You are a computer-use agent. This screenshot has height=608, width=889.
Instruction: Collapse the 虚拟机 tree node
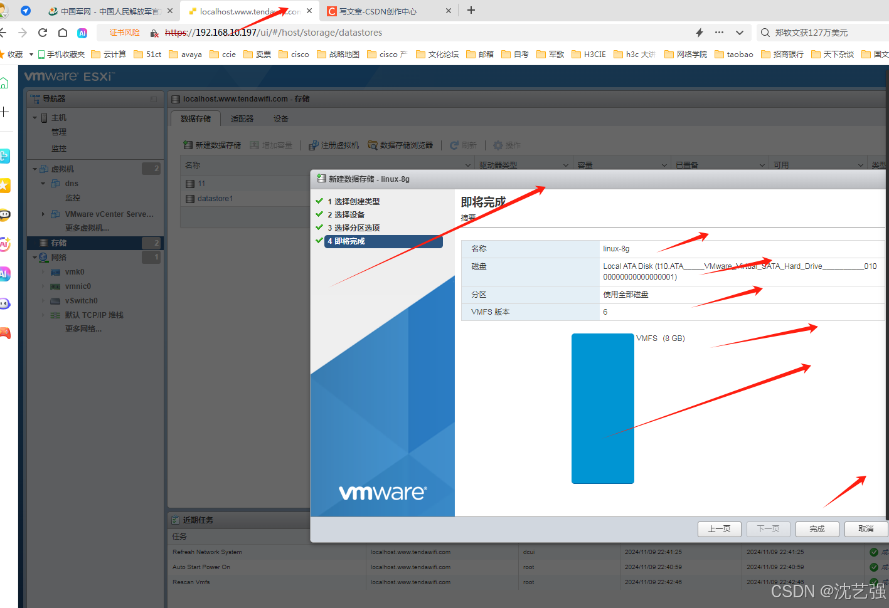point(35,169)
